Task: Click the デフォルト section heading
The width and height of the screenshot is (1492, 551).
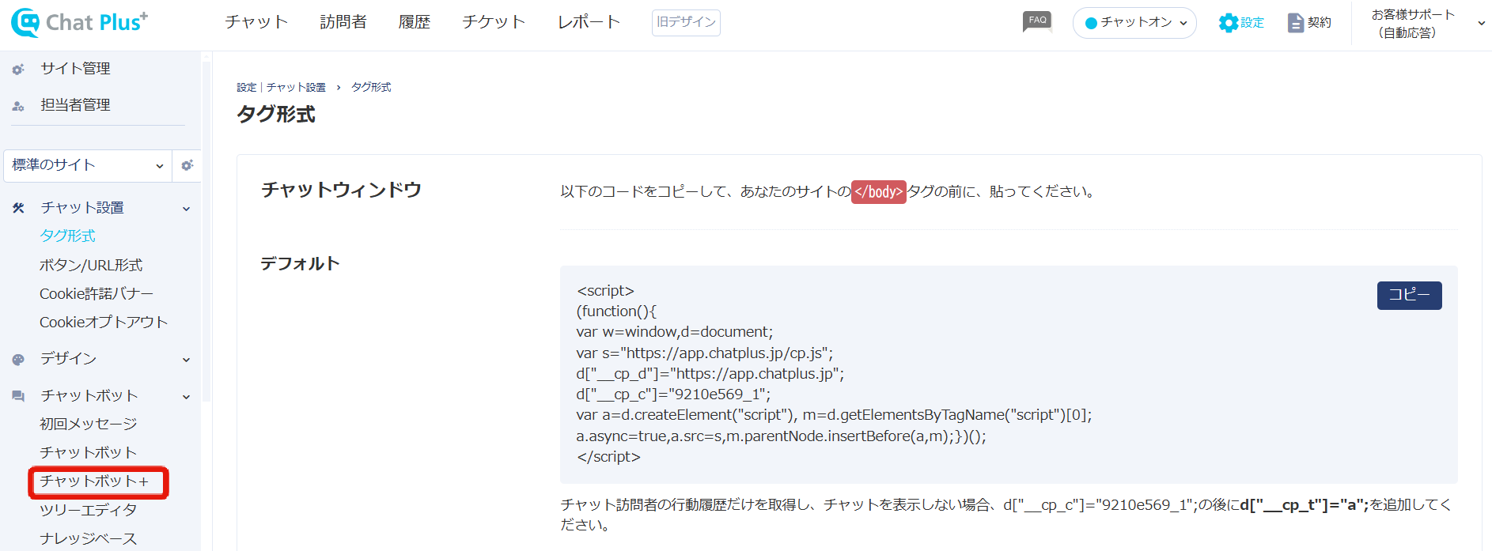Action: pos(301,263)
